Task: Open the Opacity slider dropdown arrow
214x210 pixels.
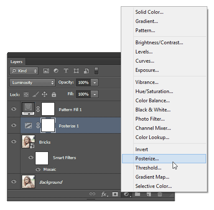Action: click(x=94, y=83)
